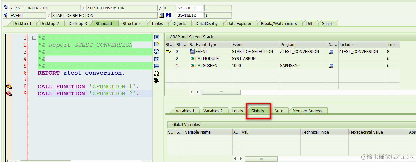Viewport: 416px width, 162px height.
Task: Open Desktop 3 tab
Action: (78, 23)
